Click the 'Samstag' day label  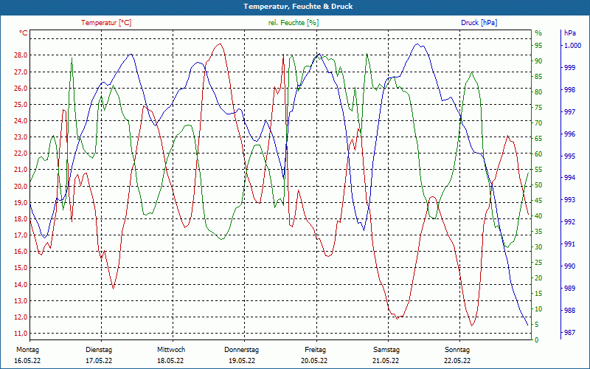point(386,350)
